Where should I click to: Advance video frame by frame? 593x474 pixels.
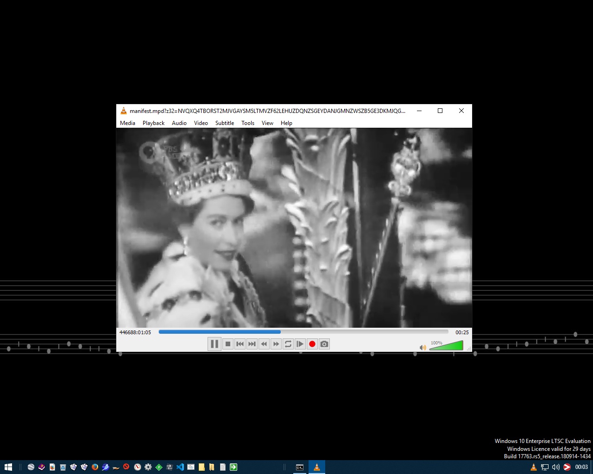[300, 344]
